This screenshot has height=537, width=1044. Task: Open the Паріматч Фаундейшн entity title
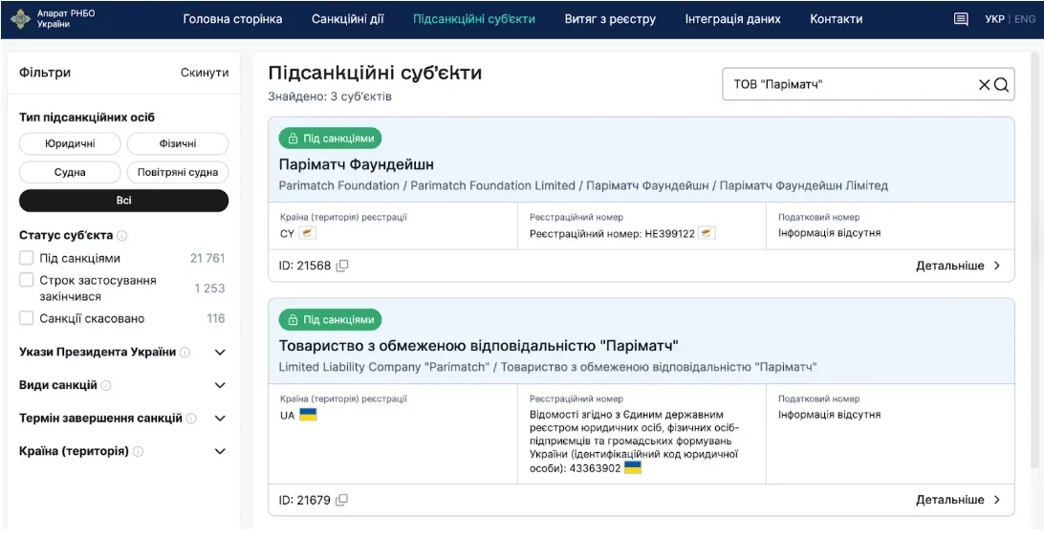357,164
